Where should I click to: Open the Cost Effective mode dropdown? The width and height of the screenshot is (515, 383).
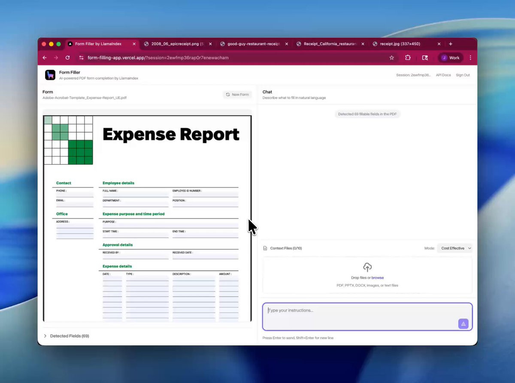pyautogui.click(x=455, y=248)
